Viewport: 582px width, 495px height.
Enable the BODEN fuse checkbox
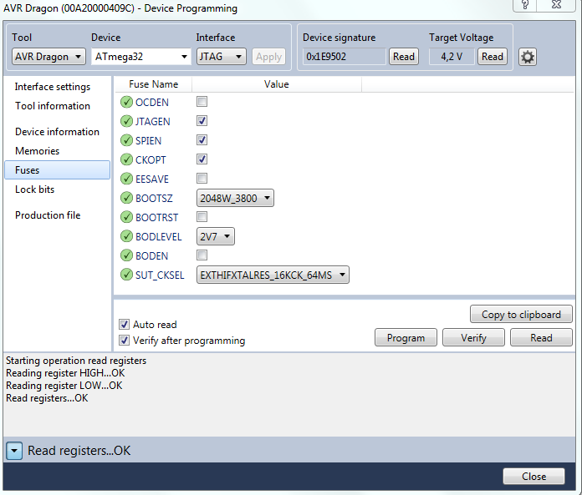[202, 255]
